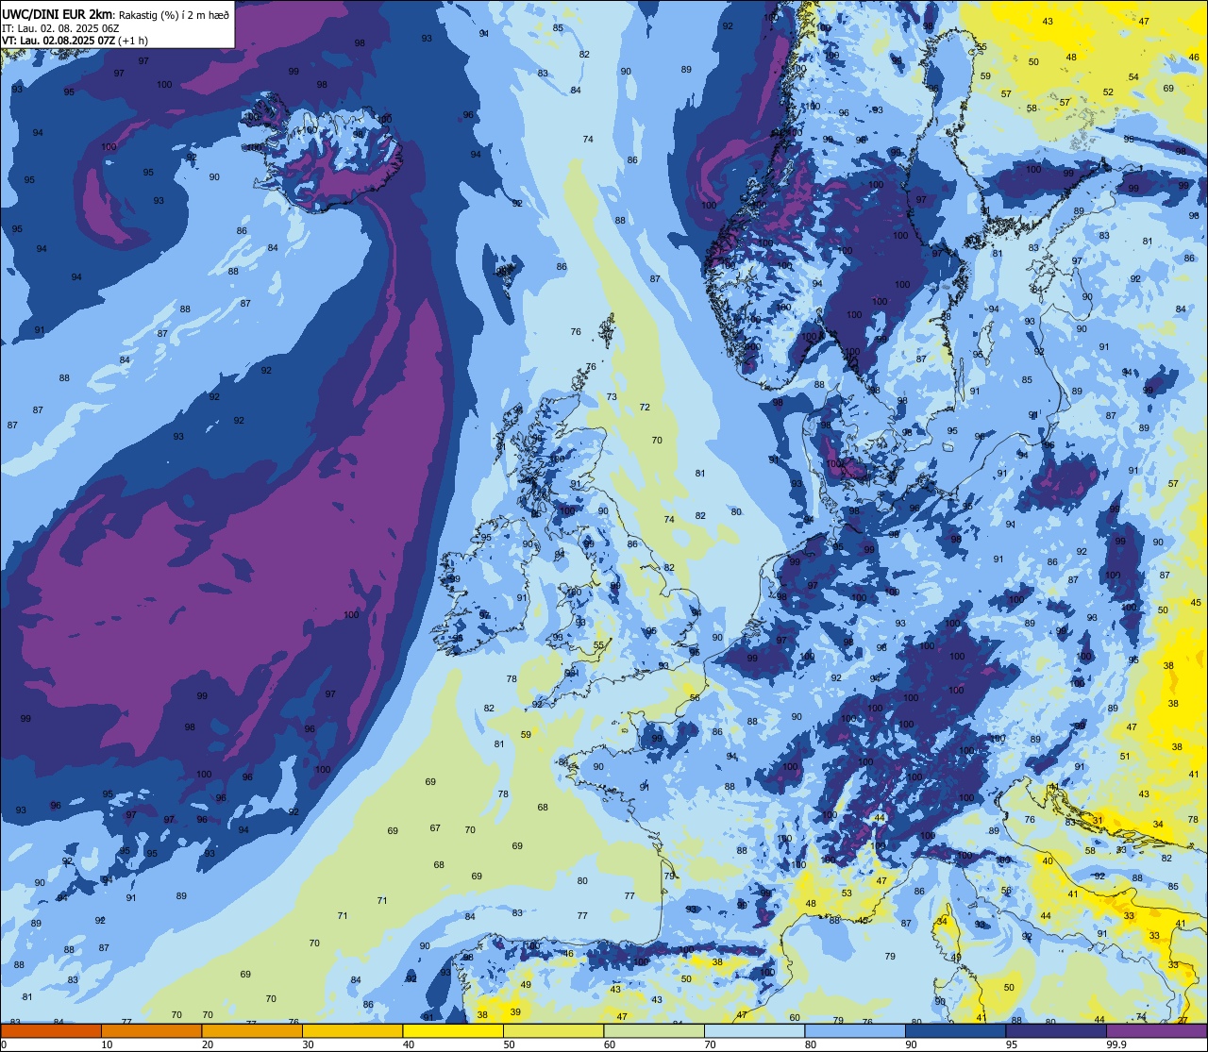The width and height of the screenshot is (1208, 1052).
Task: Click the legend tick label '99.9'
Action: click(1116, 1044)
